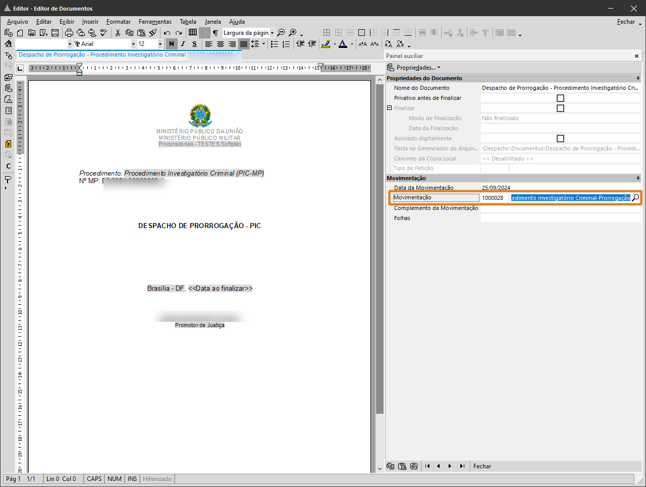The image size is (646, 487).
Task: Click the increase indent icon
Action: pyautogui.click(x=312, y=44)
